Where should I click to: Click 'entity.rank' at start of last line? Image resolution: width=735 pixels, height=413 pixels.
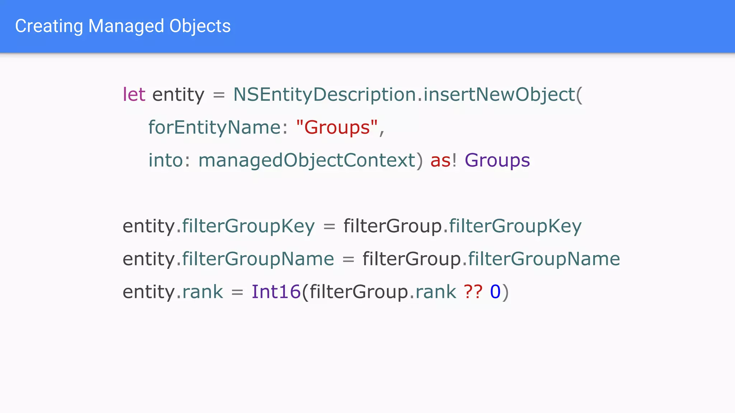click(x=173, y=292)
